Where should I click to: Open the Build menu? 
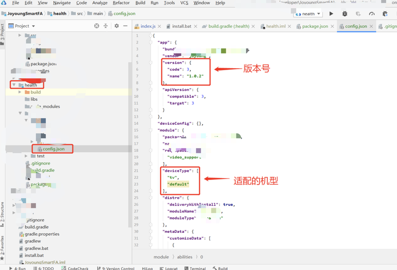[x=140, y=3]
